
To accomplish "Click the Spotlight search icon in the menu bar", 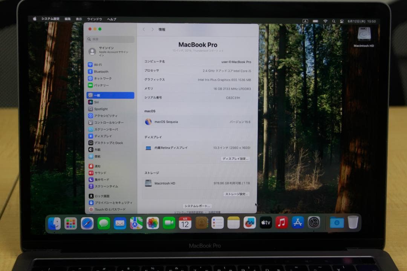I will 333,21.
